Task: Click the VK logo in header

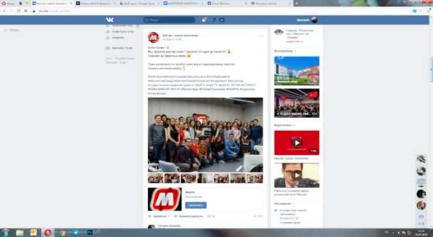Action: pos(109,20)
